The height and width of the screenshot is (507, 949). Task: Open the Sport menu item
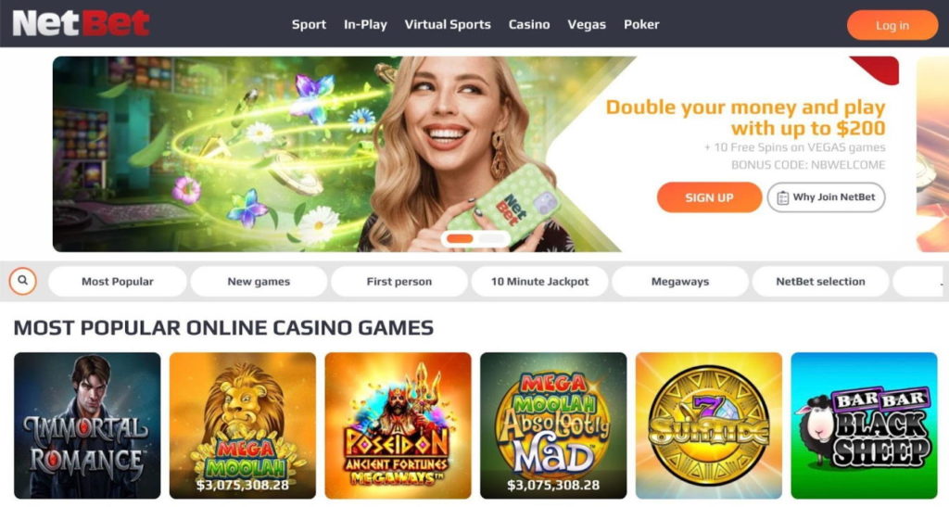point(309,25)
